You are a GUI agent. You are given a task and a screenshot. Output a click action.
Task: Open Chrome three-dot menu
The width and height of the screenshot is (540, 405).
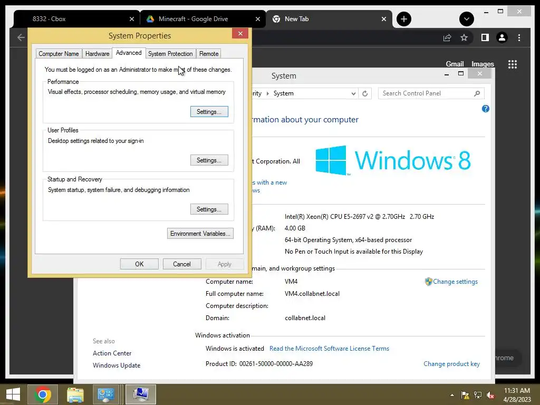pyautogui.click(x=519, y=37)
